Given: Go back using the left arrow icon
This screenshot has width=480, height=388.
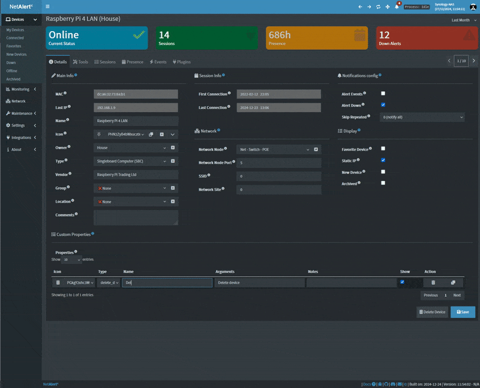Looking at the screenshot, I should (360, 7).
